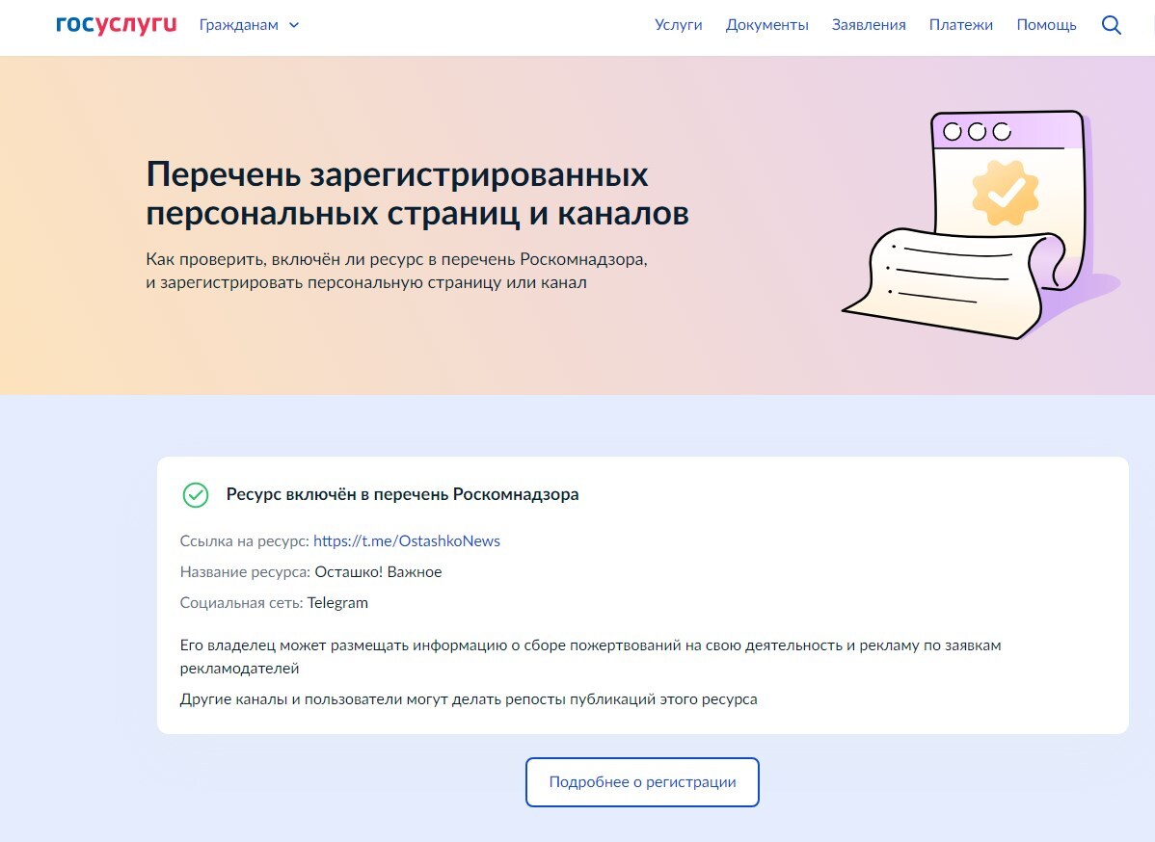The height and width of the screenshot is (842, 1155).
Task: Open the Госуслуги logo home link
Action: 117,25
